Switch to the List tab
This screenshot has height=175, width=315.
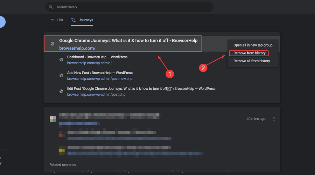(57, 20)
